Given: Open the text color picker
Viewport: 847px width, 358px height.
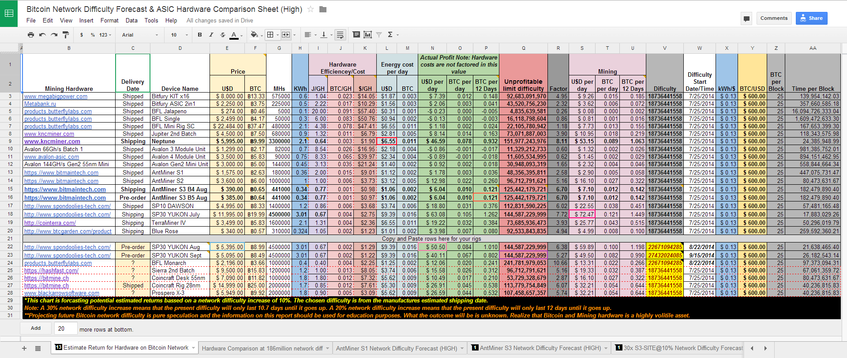Looking at the screenshot, I should pyautogui.click(x=235, y=35).
